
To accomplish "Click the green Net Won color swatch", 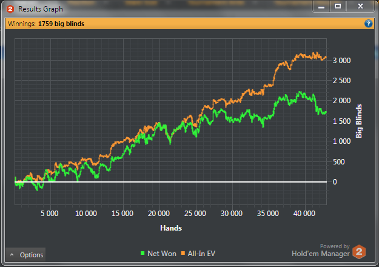I will (143, 253).
